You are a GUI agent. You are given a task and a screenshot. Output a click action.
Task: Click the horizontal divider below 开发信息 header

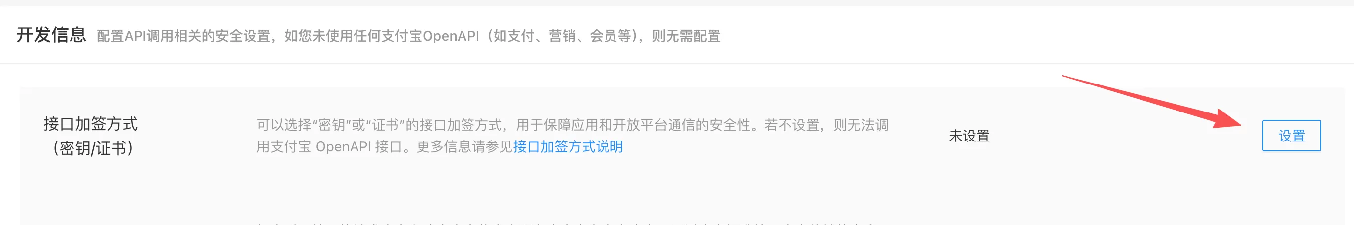coord(677,63)
